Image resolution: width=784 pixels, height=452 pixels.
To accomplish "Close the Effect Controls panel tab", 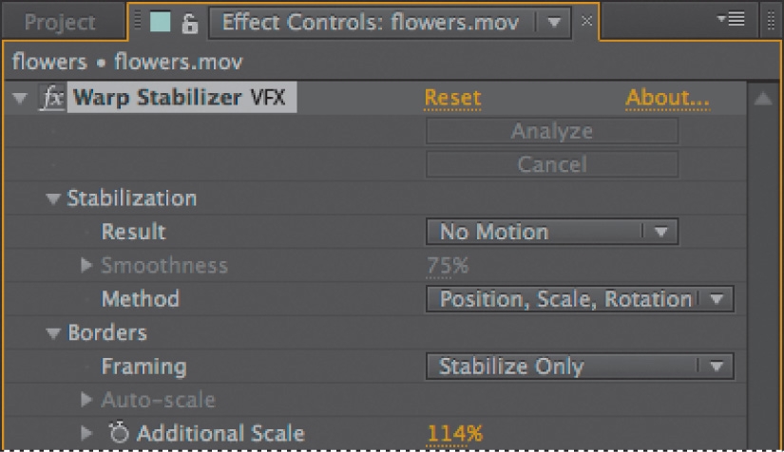I will (x=586, y=21).
